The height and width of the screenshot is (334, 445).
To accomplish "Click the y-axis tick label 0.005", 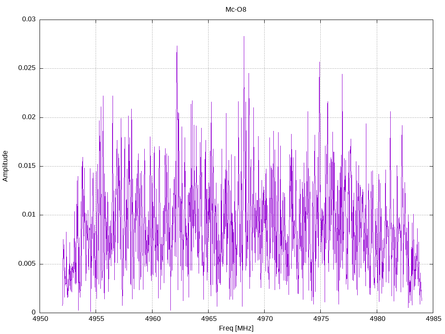I will pyautogui.click(x=27, y=264).
